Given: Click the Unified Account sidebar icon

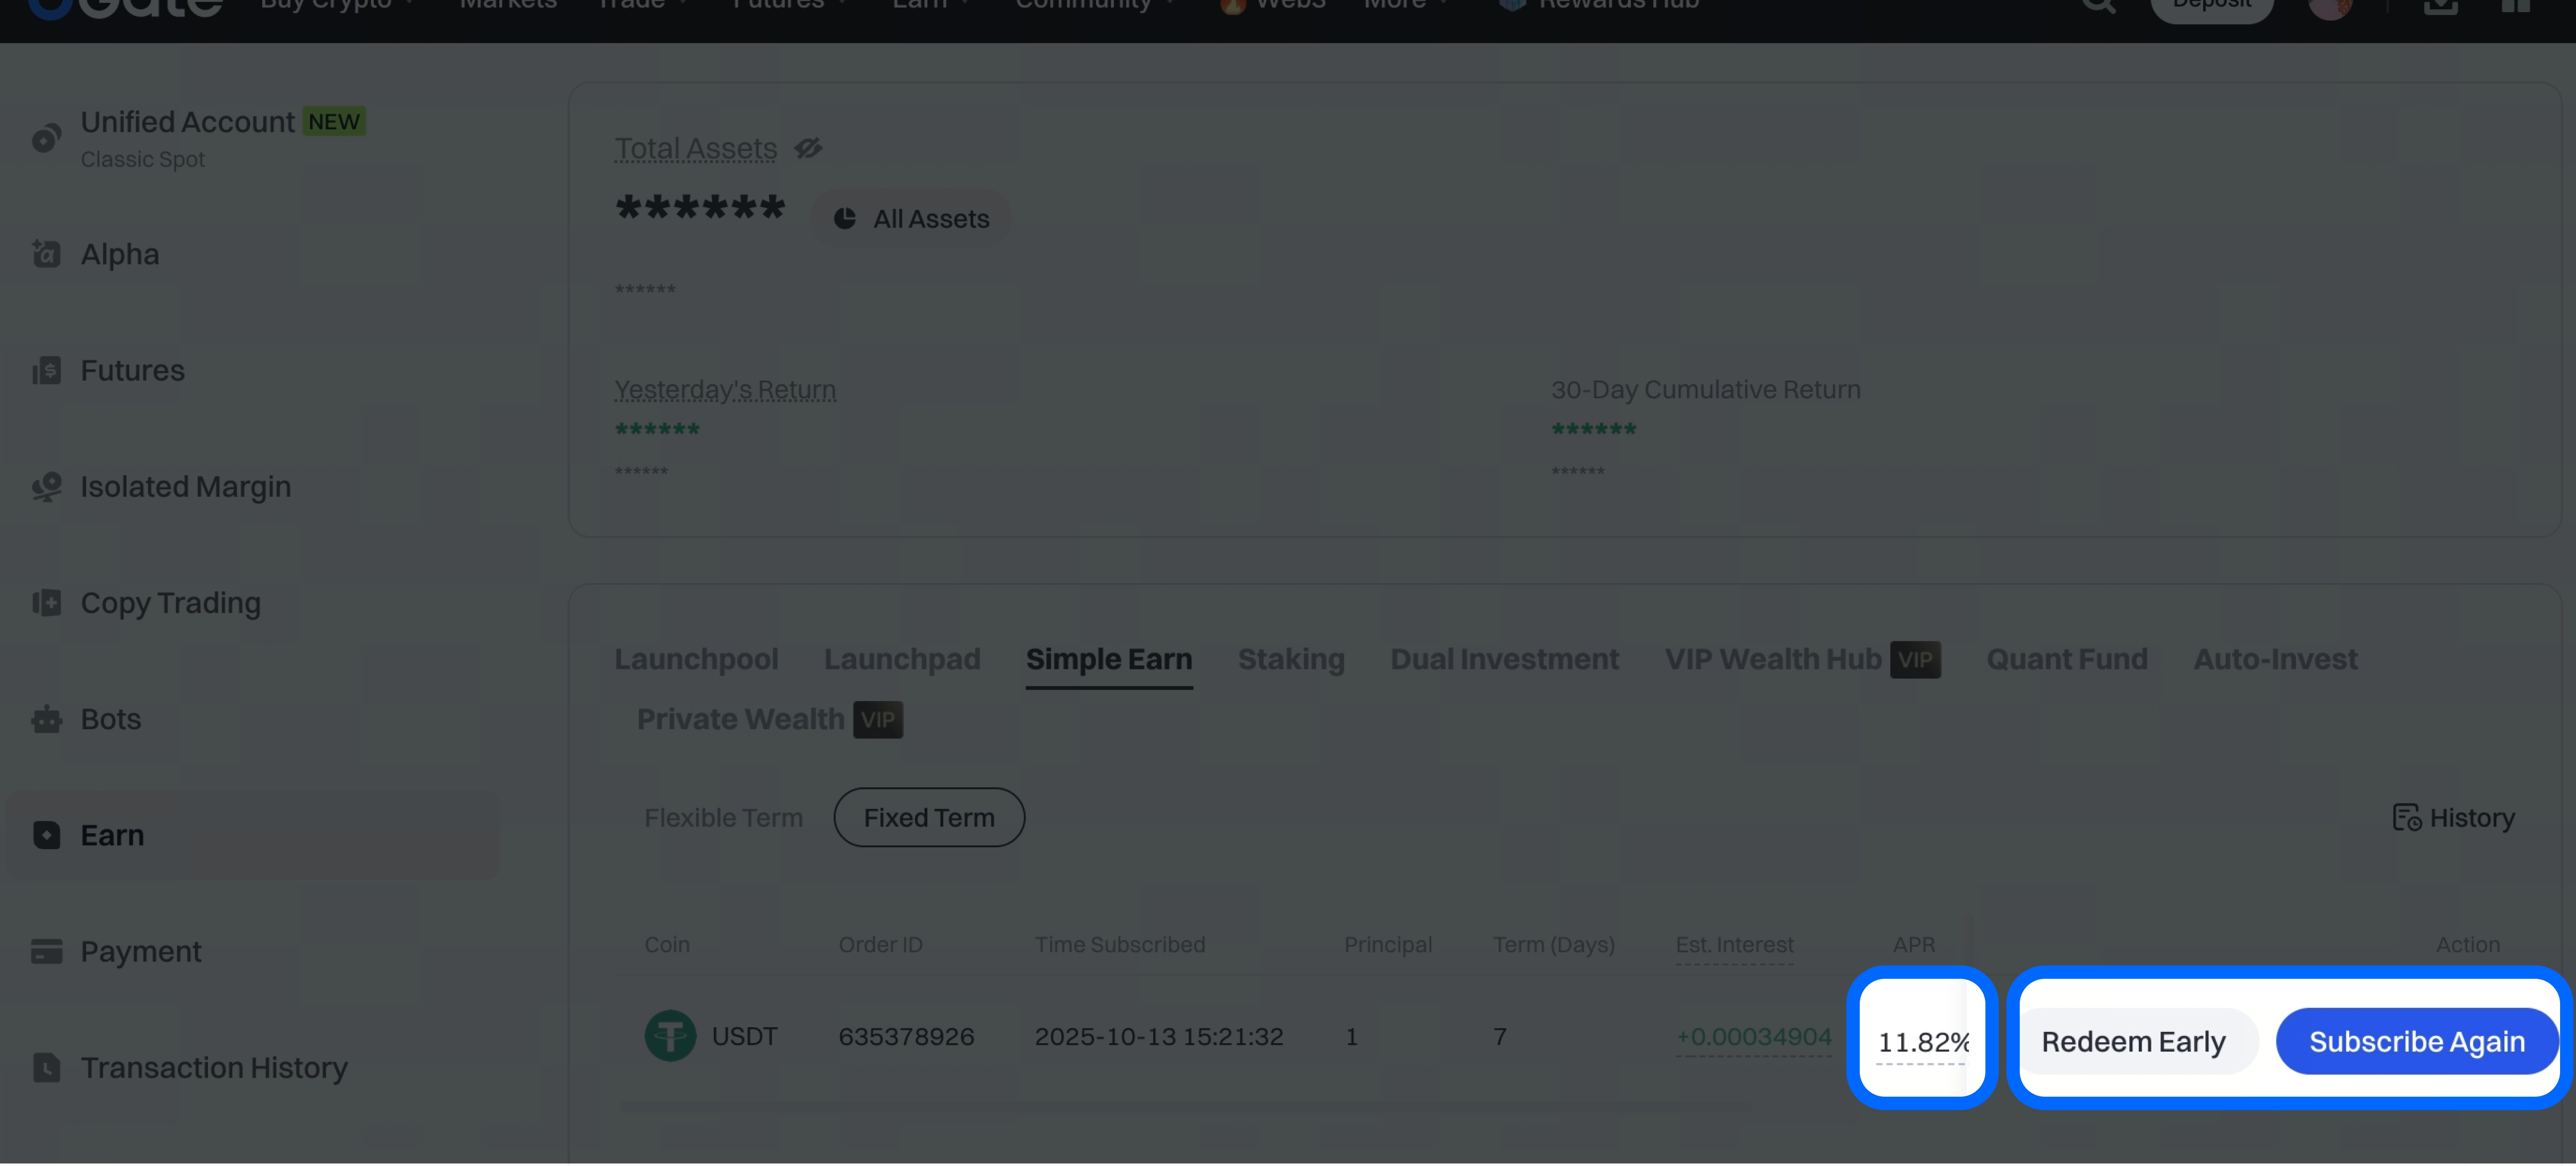Looking at the screenshot, I should tap(46, 138).
